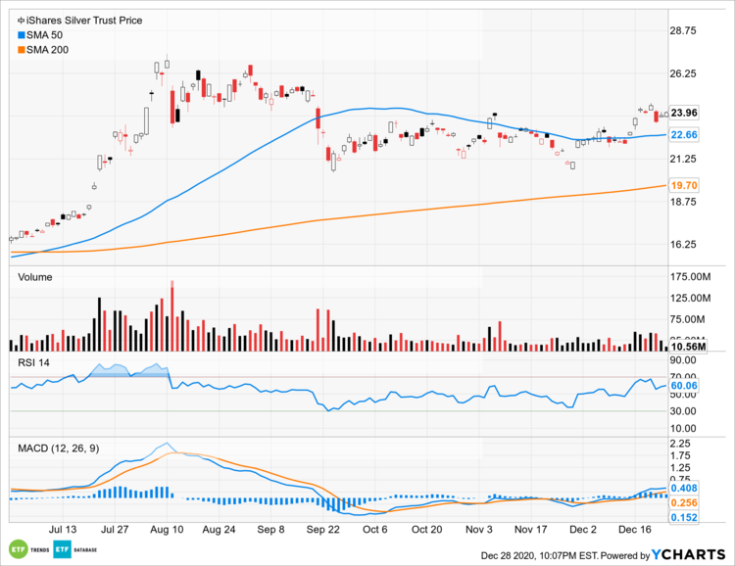Screen dimensions: 735x566
Task: Click the 0.152 histogram value tag
Action: 683,517
